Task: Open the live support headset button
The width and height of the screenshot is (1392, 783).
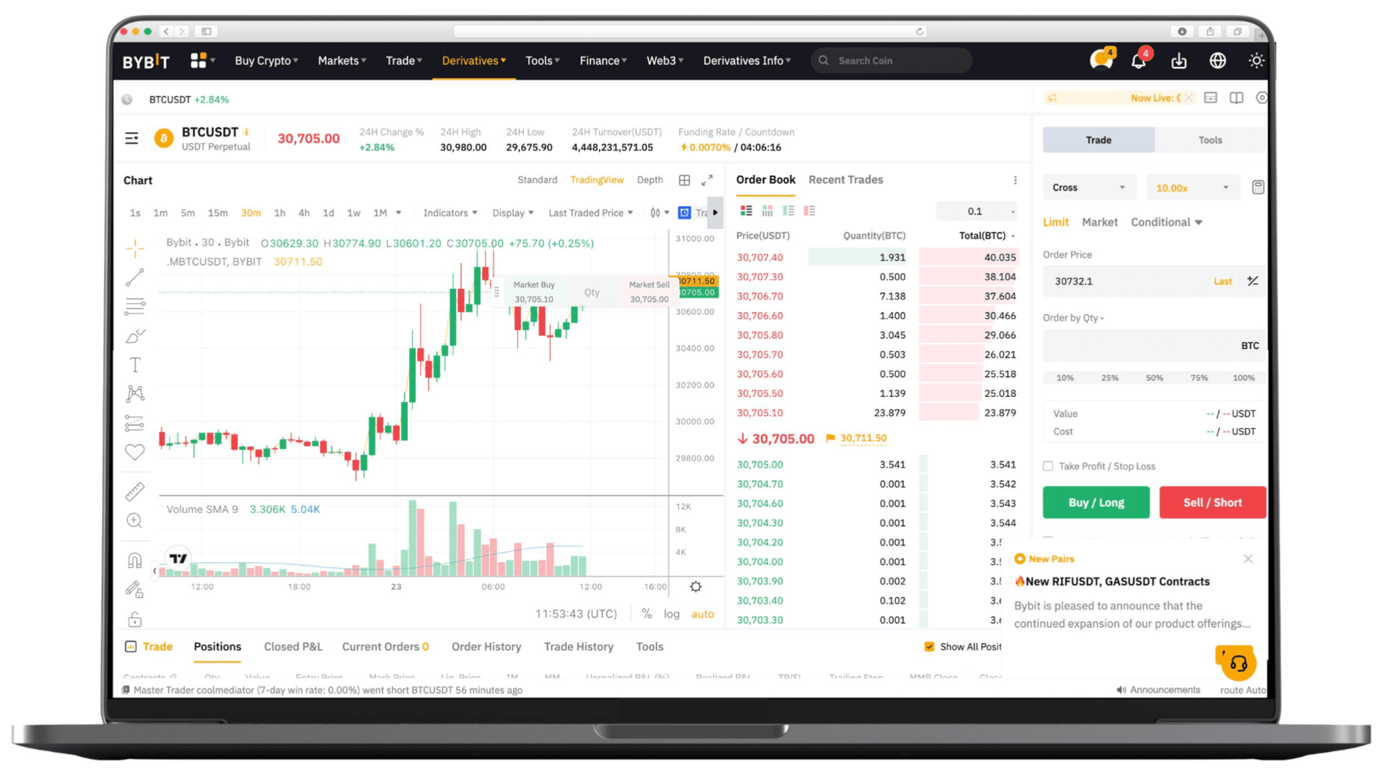Action: (x=1238, y=663)
